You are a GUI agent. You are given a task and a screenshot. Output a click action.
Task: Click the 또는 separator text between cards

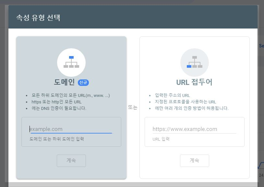pyautogui.click(x=133, y=107)
